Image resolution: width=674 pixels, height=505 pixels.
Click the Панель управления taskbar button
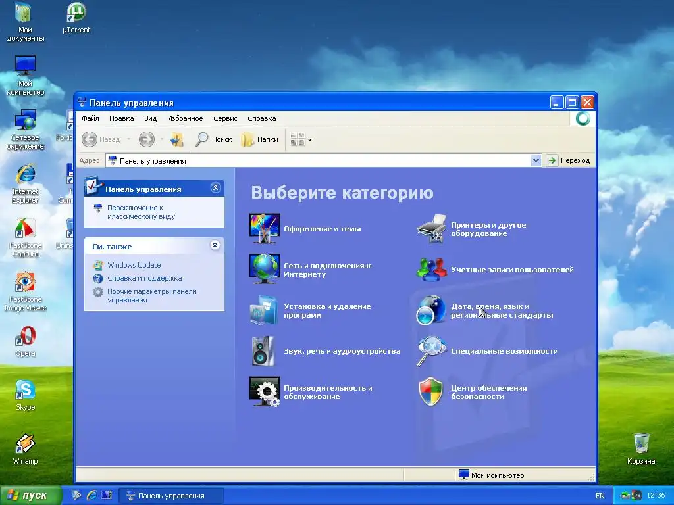[171, 496]
